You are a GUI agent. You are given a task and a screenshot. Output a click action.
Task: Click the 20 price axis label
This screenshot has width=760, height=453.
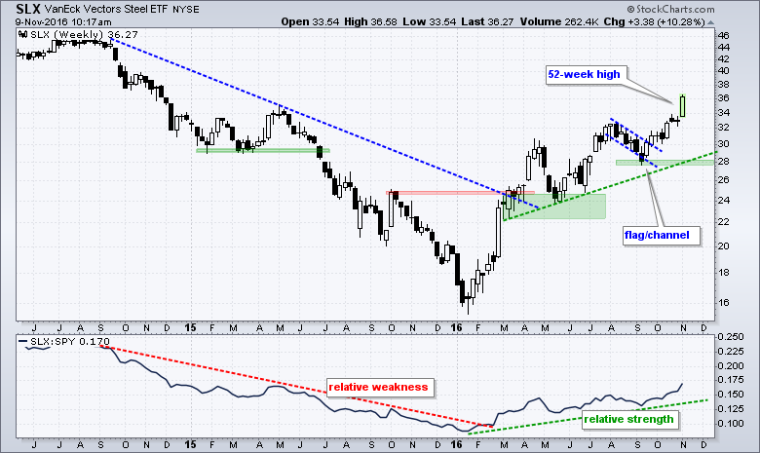pos(723,246)
